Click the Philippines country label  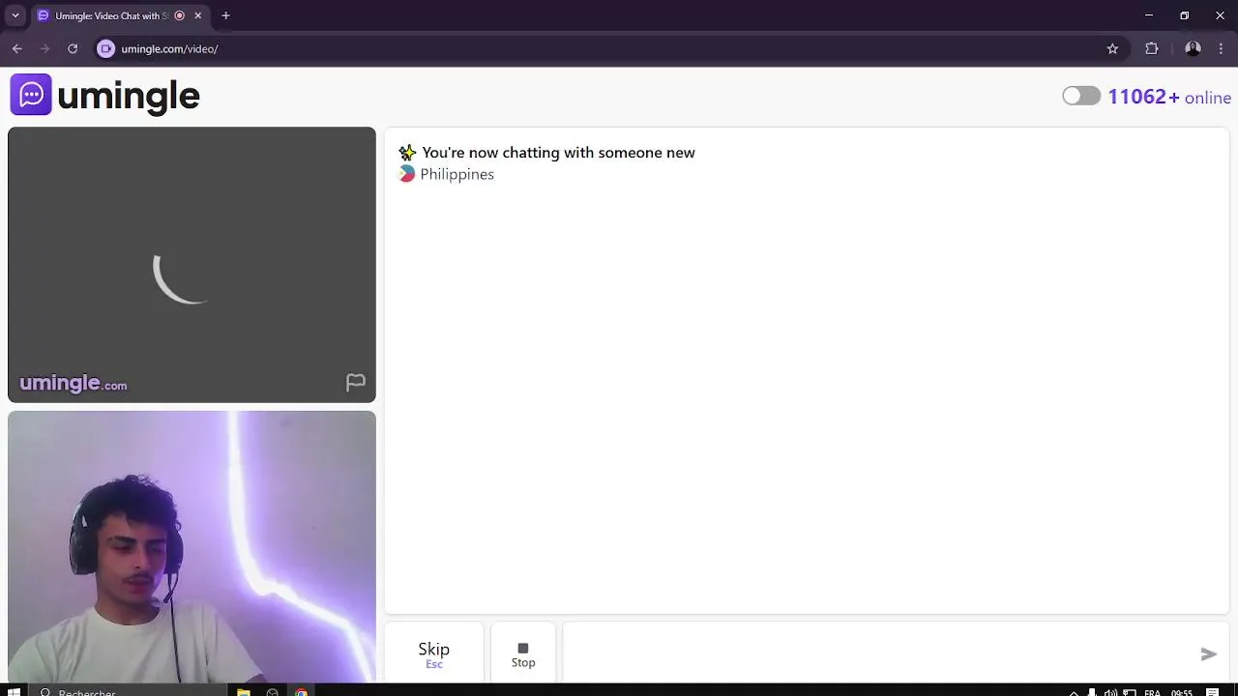(x=457, y=174)
